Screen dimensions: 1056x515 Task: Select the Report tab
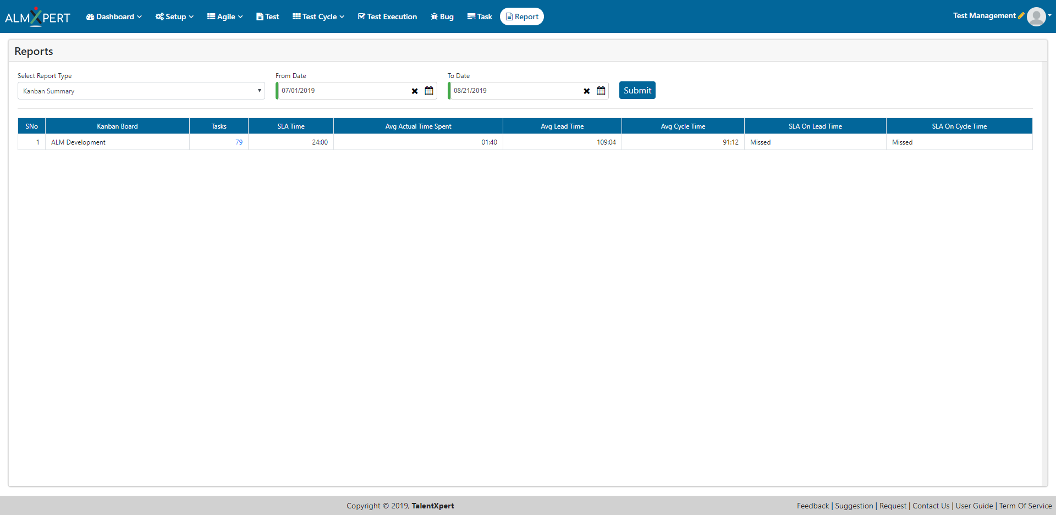point(522,16)
